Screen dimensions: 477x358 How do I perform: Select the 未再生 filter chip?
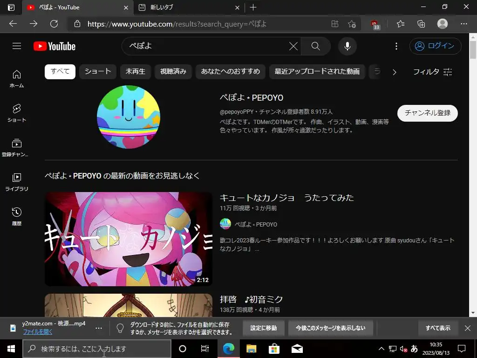coord(136,71)
